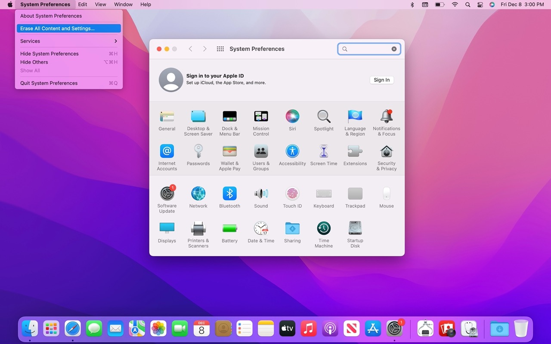Click the Bluetooth menu bar icon
This screenshot has height=344, width=551.
pos(412,4)
